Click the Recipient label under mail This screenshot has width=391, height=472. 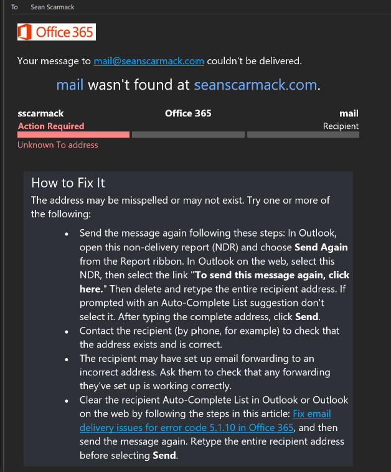pyautogui.click(x=341, y=126)
